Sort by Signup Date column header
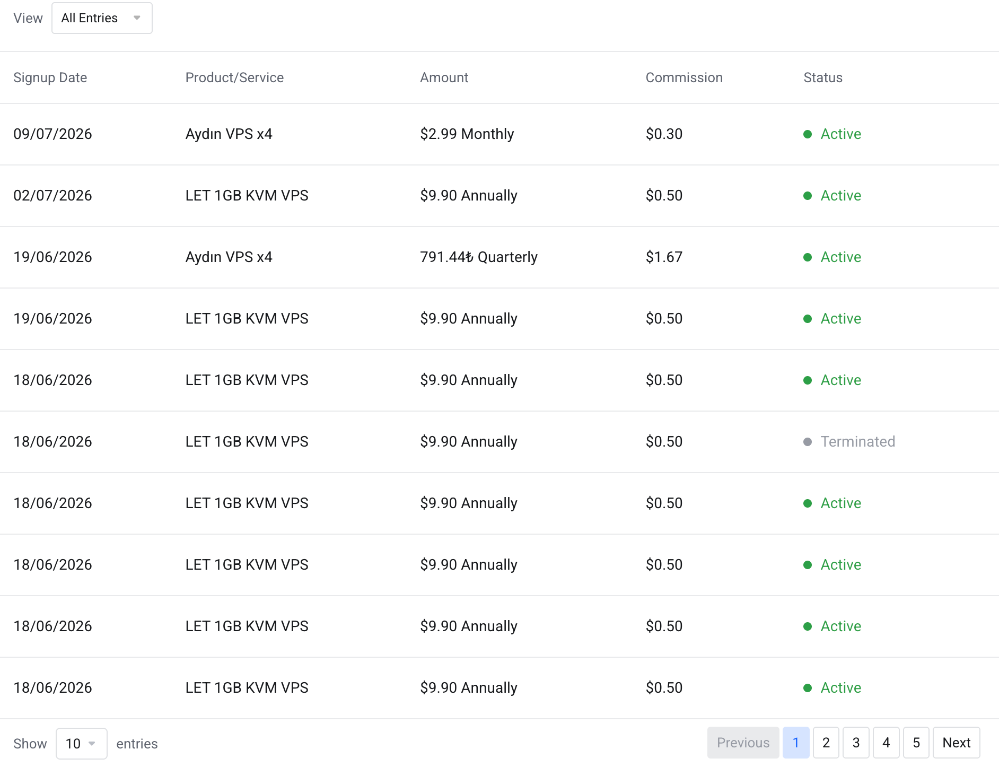 [x=50, y=77]
